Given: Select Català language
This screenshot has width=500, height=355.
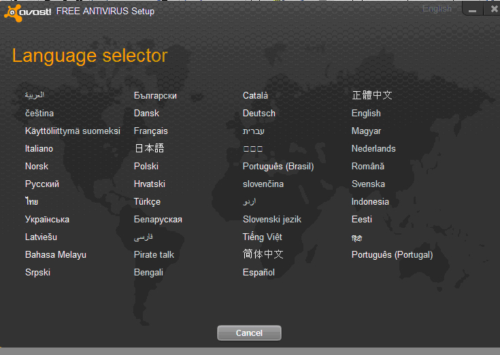Looking at the screenshot, I should [255, 95].
